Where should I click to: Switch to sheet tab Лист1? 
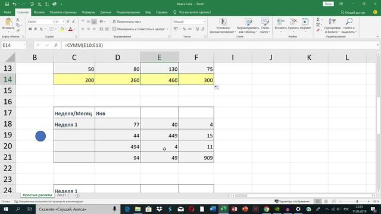pyautogui.click(x=61, y=195)
